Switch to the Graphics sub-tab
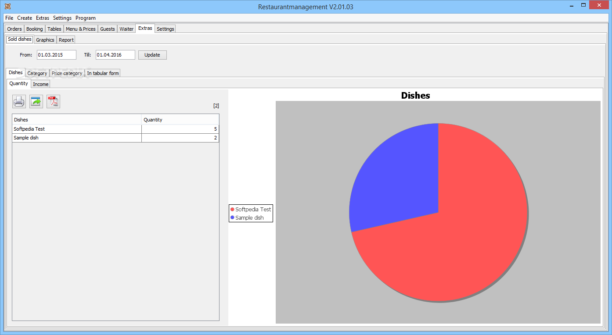 [x=45, y=40]
